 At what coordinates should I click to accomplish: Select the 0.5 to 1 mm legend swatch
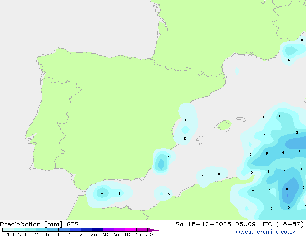(19, 230)
